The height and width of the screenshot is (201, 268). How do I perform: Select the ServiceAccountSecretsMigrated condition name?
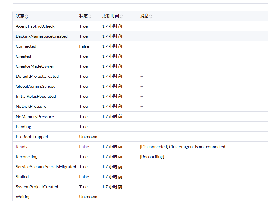46,167
